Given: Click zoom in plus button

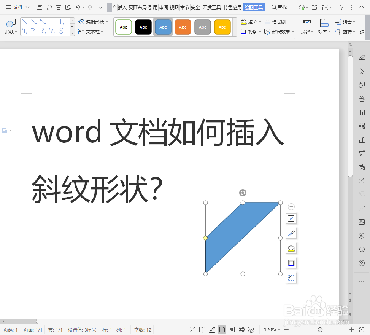Looking at the screenshot, I should tap(352, 330).
